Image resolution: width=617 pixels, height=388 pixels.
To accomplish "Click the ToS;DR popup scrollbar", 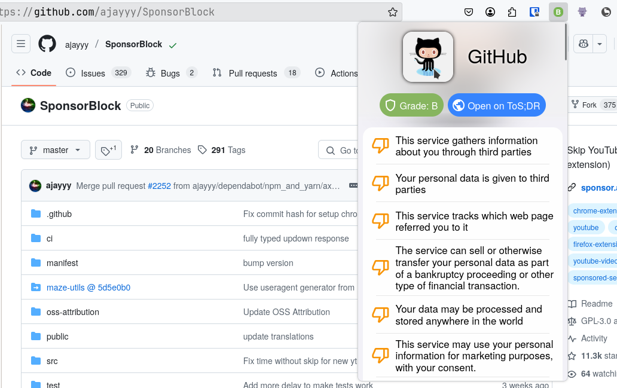I will [x=566, y=42].
